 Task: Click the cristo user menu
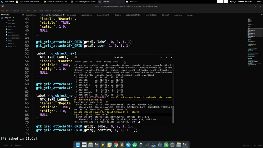[259, 2]
